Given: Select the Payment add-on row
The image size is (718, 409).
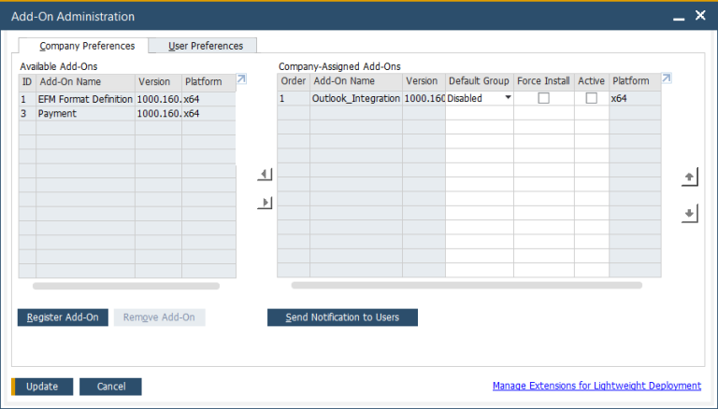Looking at the screenshot, I should click(x=86, y=113).
